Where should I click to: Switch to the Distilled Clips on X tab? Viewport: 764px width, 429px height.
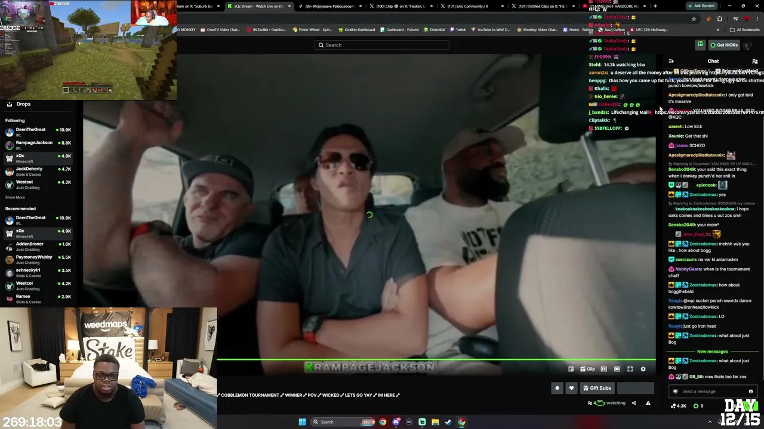click(x=542, y=6)
